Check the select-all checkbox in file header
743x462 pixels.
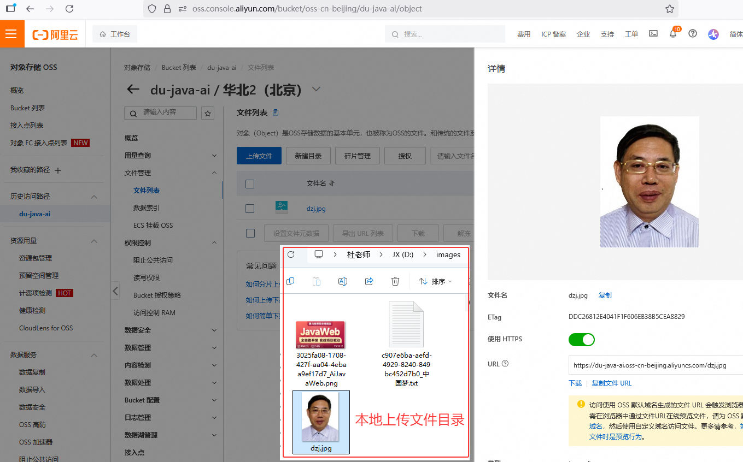(250, 184)
